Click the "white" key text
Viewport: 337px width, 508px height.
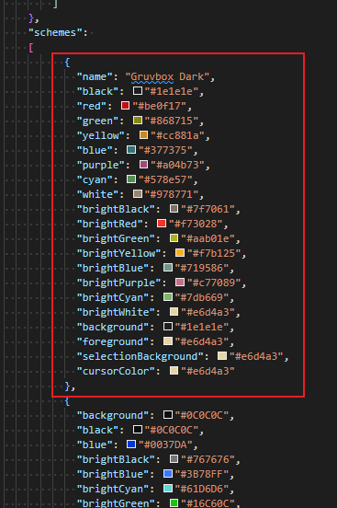(x=97, y=194)
